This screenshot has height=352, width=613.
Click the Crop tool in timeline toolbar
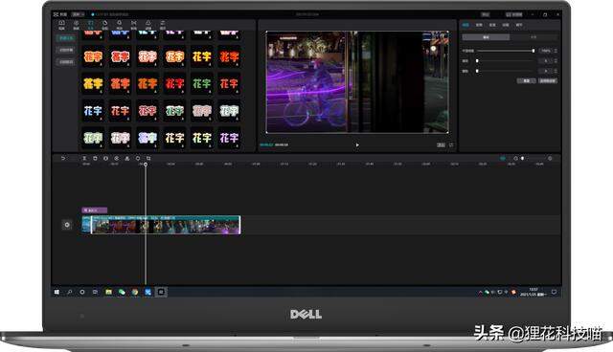tap(148, 159)
